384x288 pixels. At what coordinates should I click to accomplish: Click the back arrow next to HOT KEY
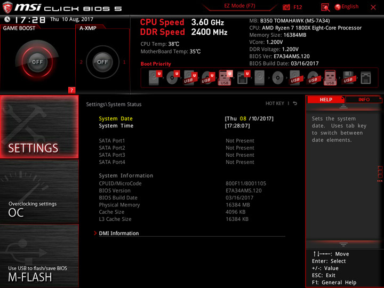pos(295,103)
